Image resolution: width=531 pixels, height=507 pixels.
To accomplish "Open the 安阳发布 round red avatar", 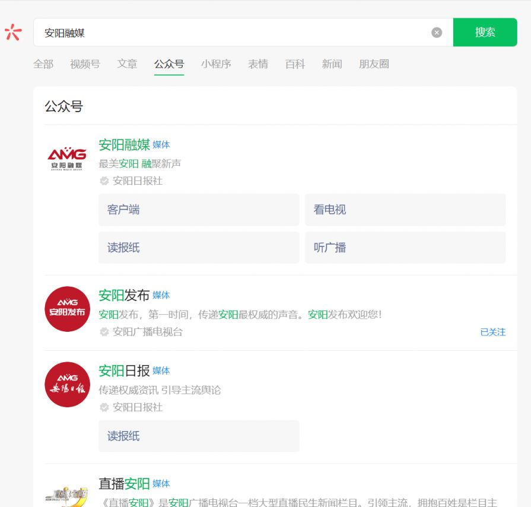I will 67,309.
